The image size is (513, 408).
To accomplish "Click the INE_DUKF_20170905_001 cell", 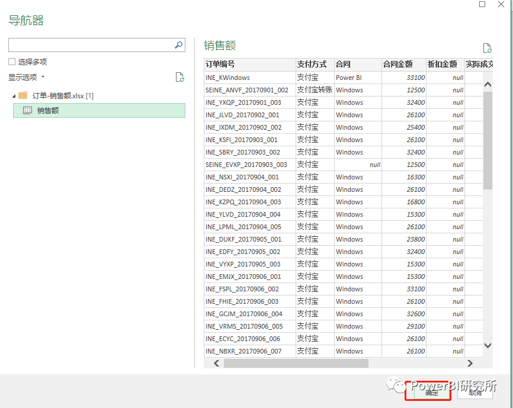I will point(249,239).
